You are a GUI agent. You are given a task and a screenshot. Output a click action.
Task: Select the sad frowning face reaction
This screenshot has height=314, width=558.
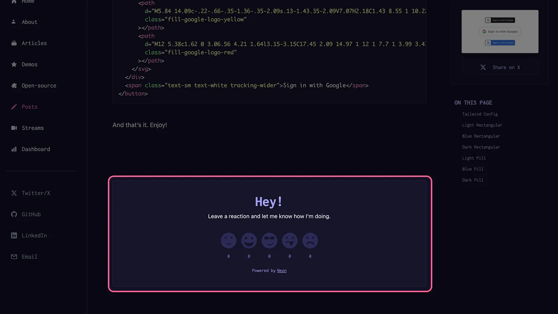tap(310, 241)
